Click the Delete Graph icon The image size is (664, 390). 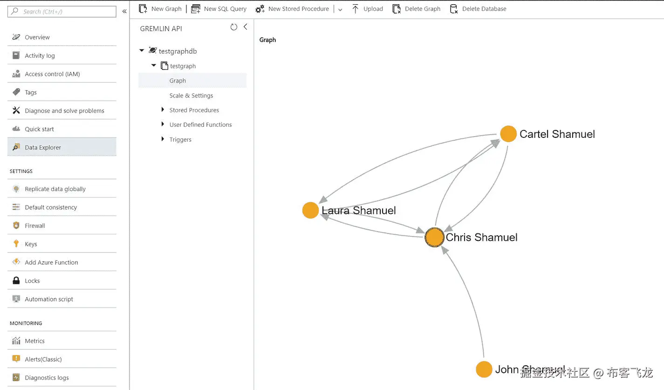(397, 9)
